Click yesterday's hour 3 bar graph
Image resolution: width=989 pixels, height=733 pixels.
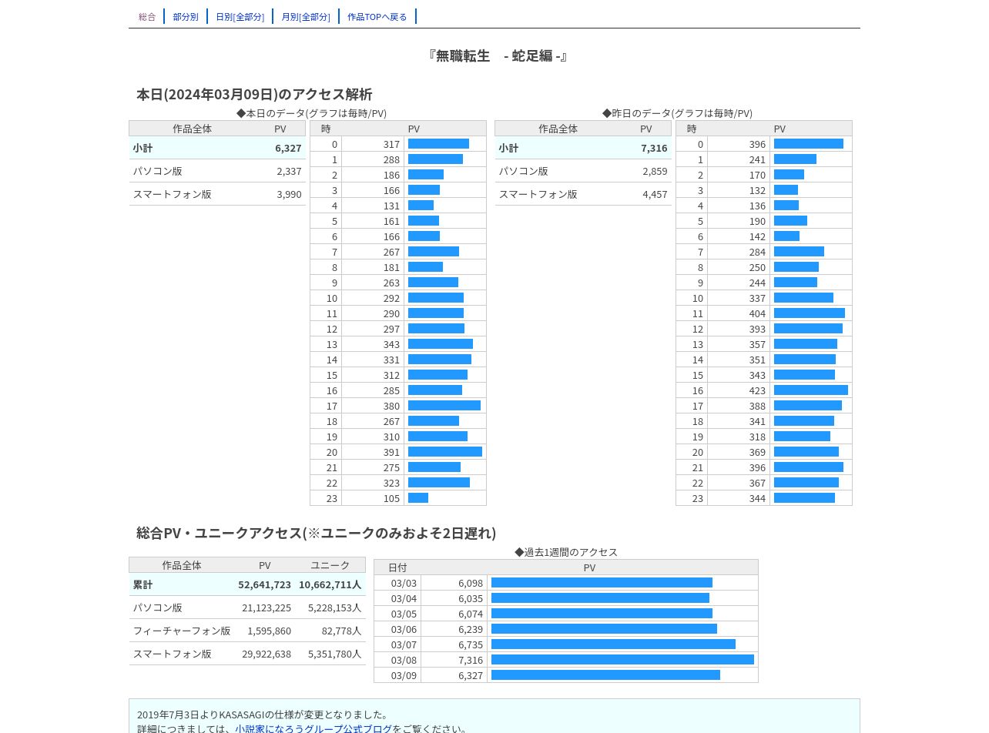786,190
